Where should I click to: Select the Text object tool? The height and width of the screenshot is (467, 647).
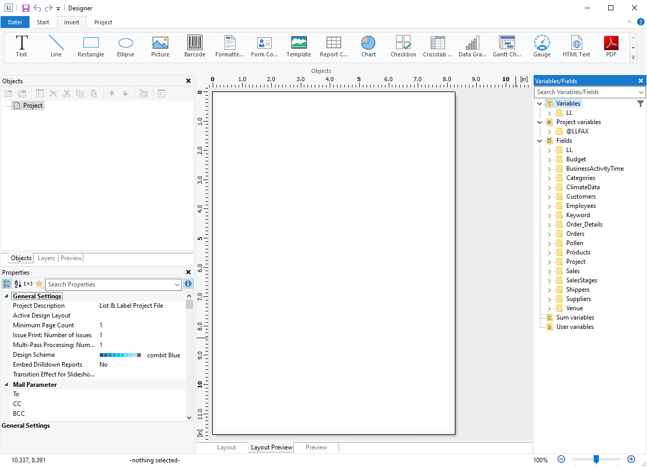coord(21,46)
